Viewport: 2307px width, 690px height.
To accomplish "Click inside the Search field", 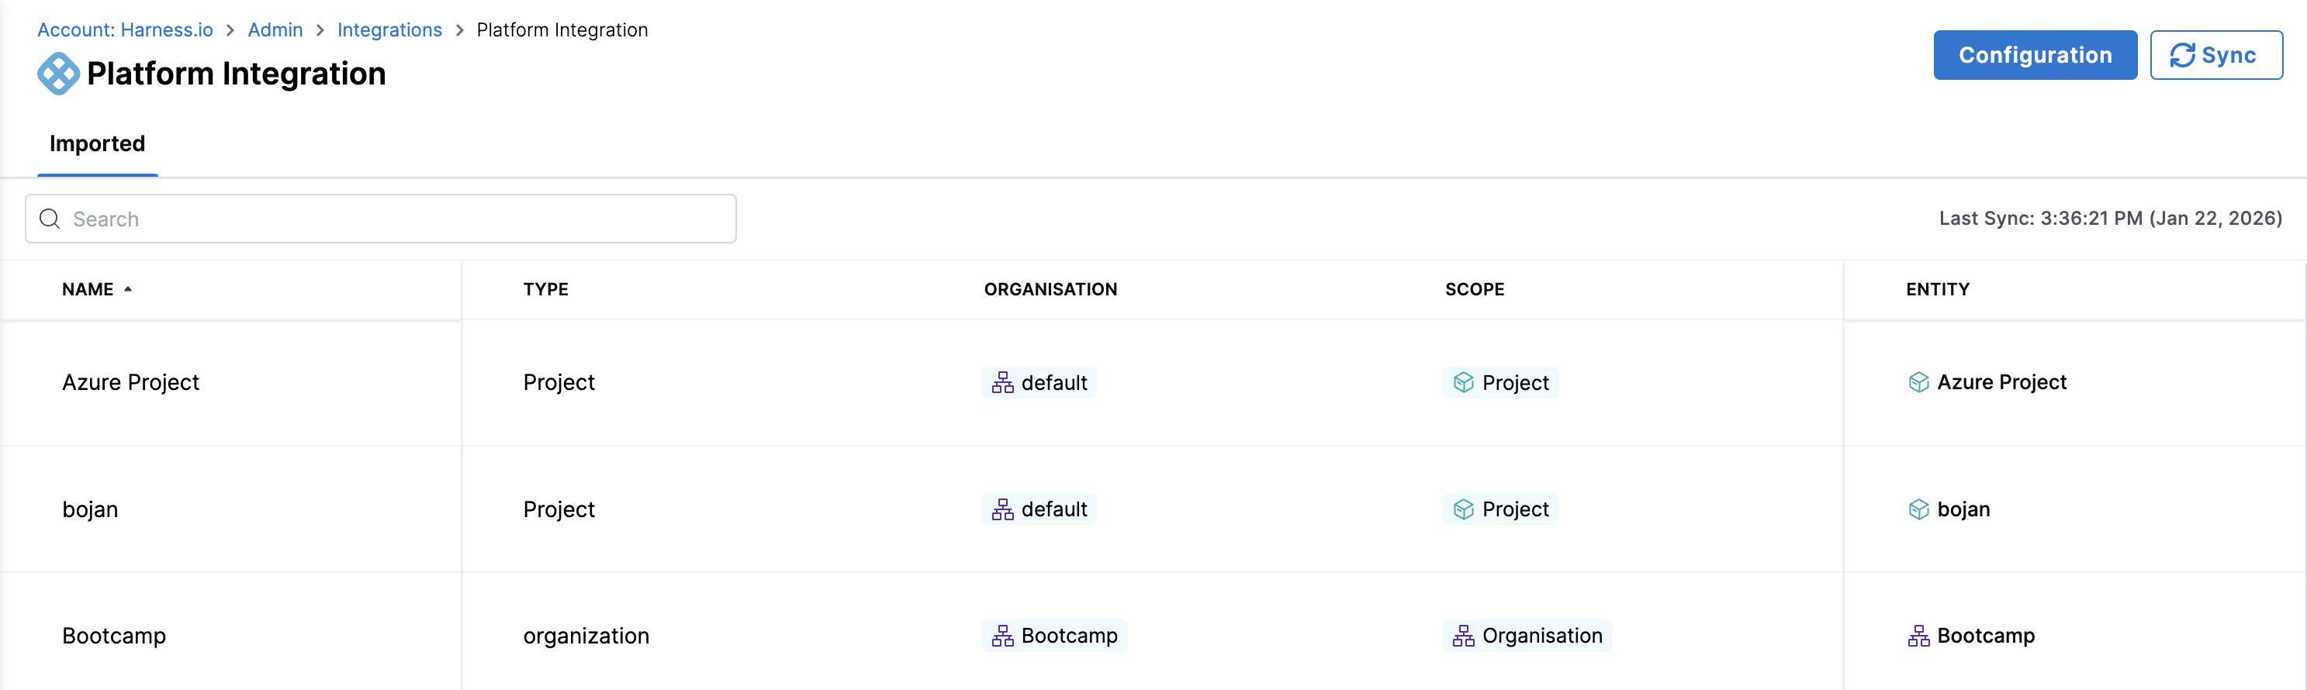I will (376, 218).
